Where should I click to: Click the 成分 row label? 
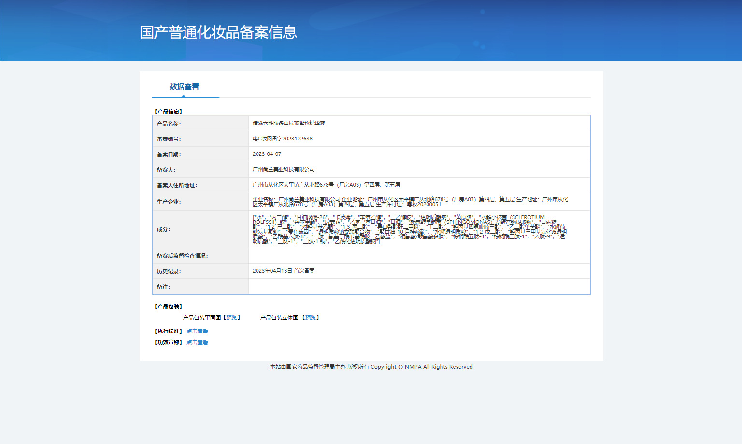164,229
